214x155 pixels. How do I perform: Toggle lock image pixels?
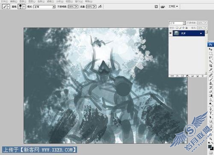180,28
